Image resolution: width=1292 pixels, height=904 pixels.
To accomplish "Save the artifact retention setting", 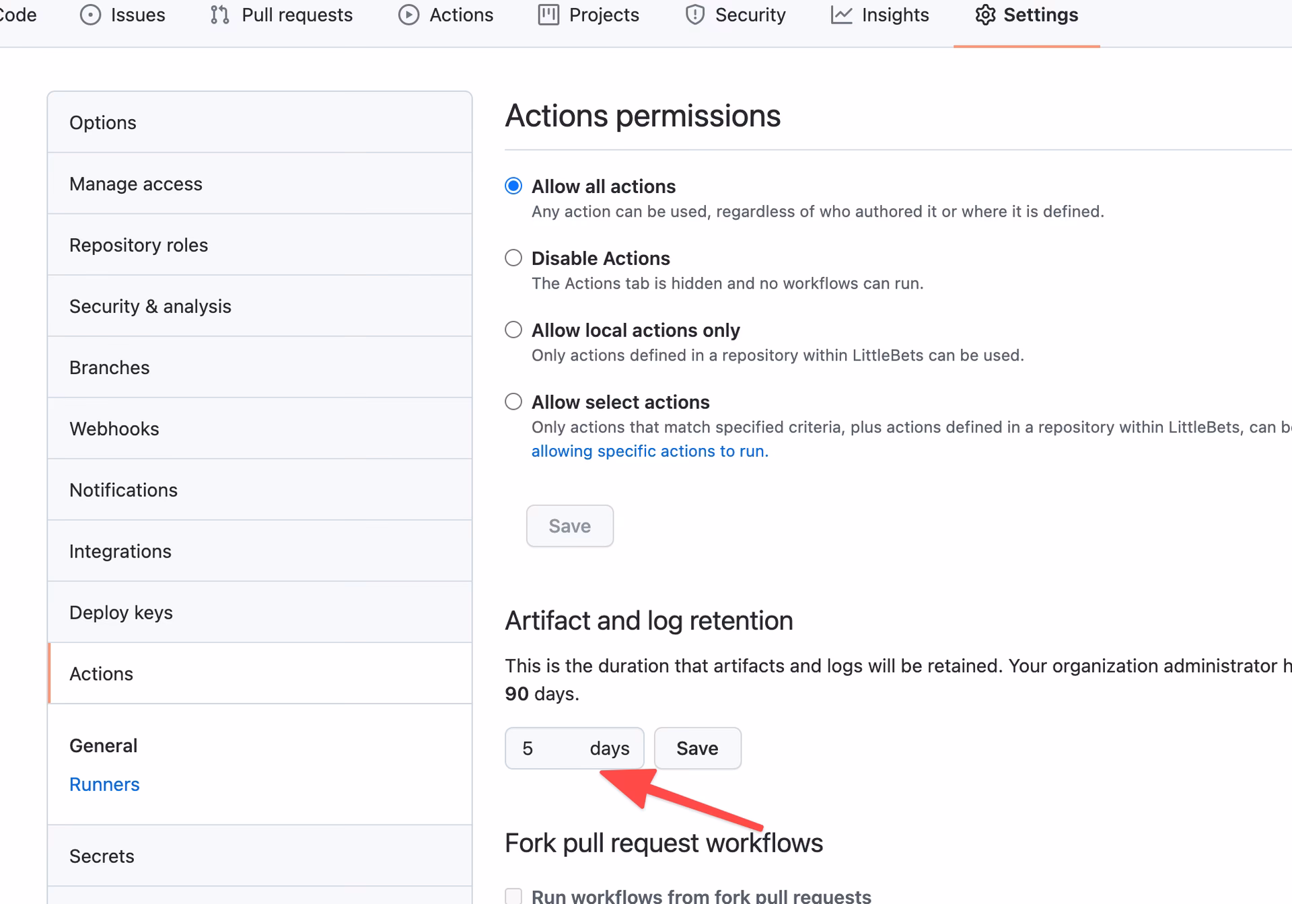I will [697, 748].
